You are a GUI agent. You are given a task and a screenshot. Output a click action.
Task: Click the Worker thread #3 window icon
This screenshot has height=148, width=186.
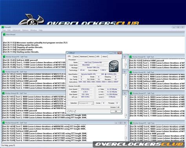(131, 123)
